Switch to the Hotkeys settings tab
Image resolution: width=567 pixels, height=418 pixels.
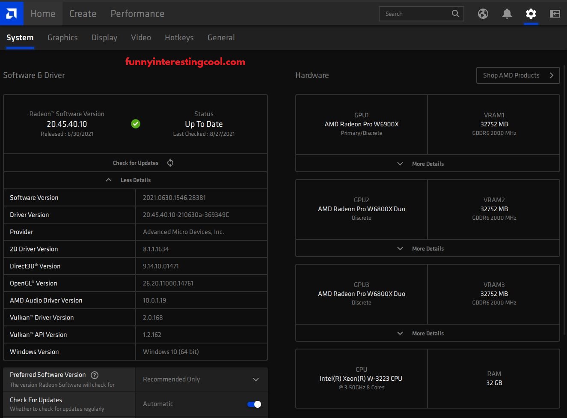tap(179, 38)
